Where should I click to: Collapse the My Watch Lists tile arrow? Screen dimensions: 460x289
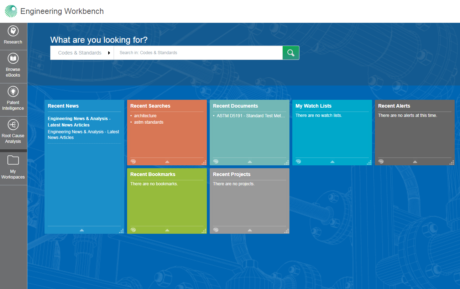[333, 162]
